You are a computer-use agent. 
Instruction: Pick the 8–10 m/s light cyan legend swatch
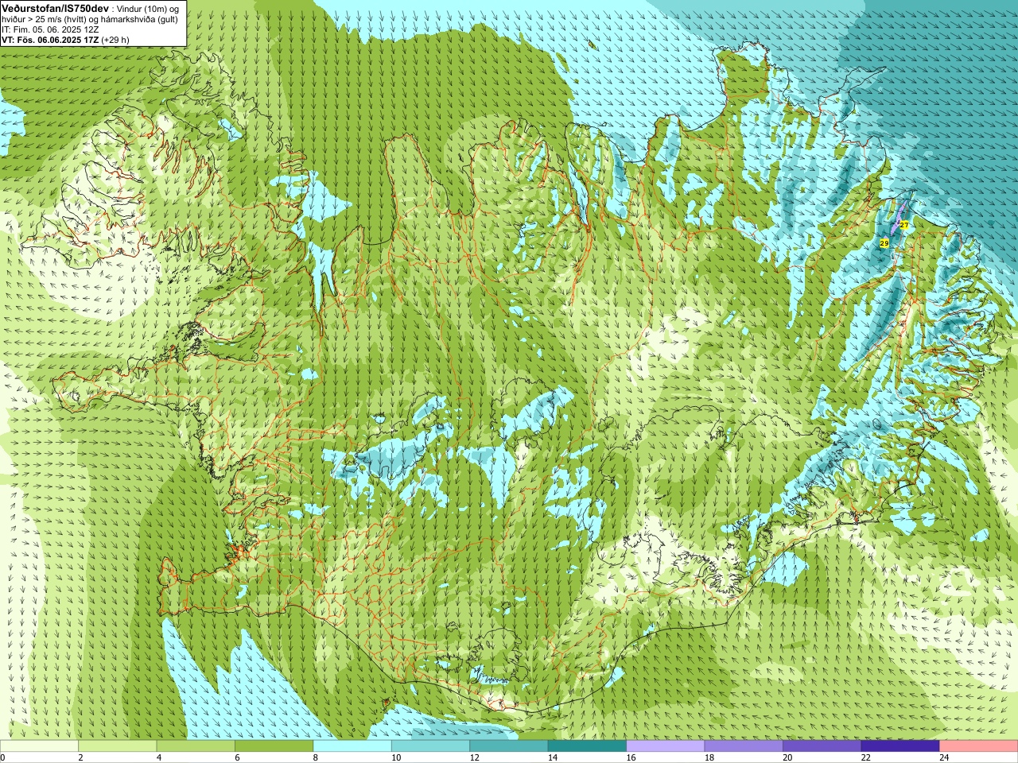(x=352, y=746)
